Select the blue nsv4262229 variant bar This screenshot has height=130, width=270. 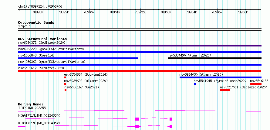pyautogui.click(x=140, y=52)
